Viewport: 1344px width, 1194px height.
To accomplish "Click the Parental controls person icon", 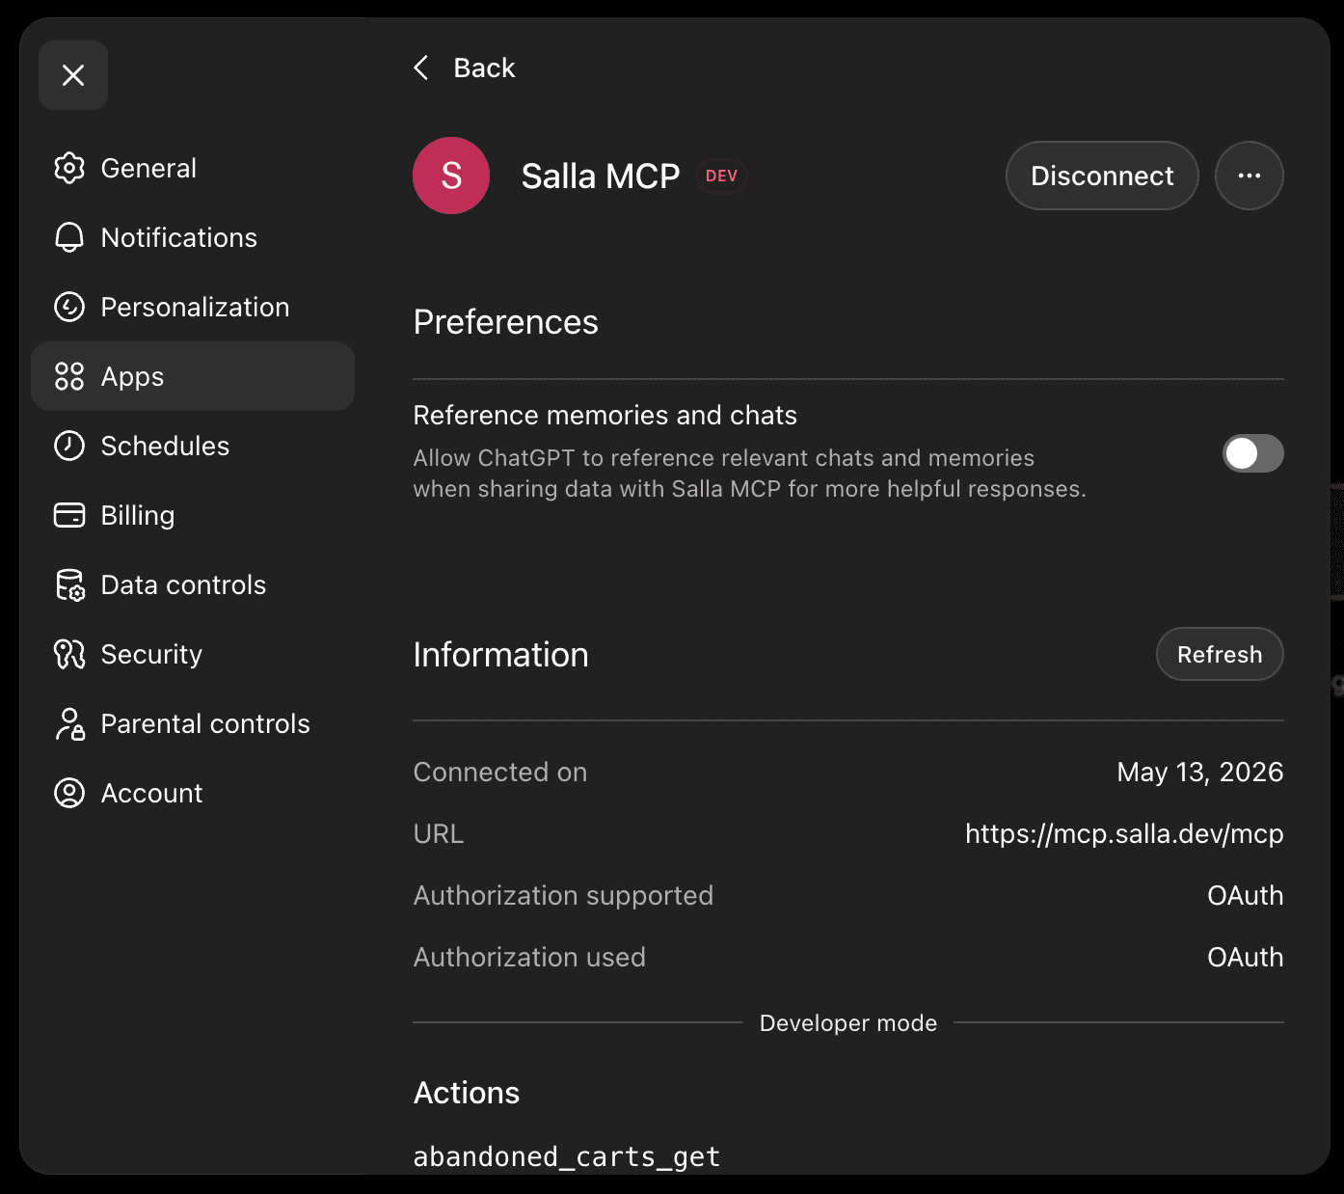I will tap(69, 723).
